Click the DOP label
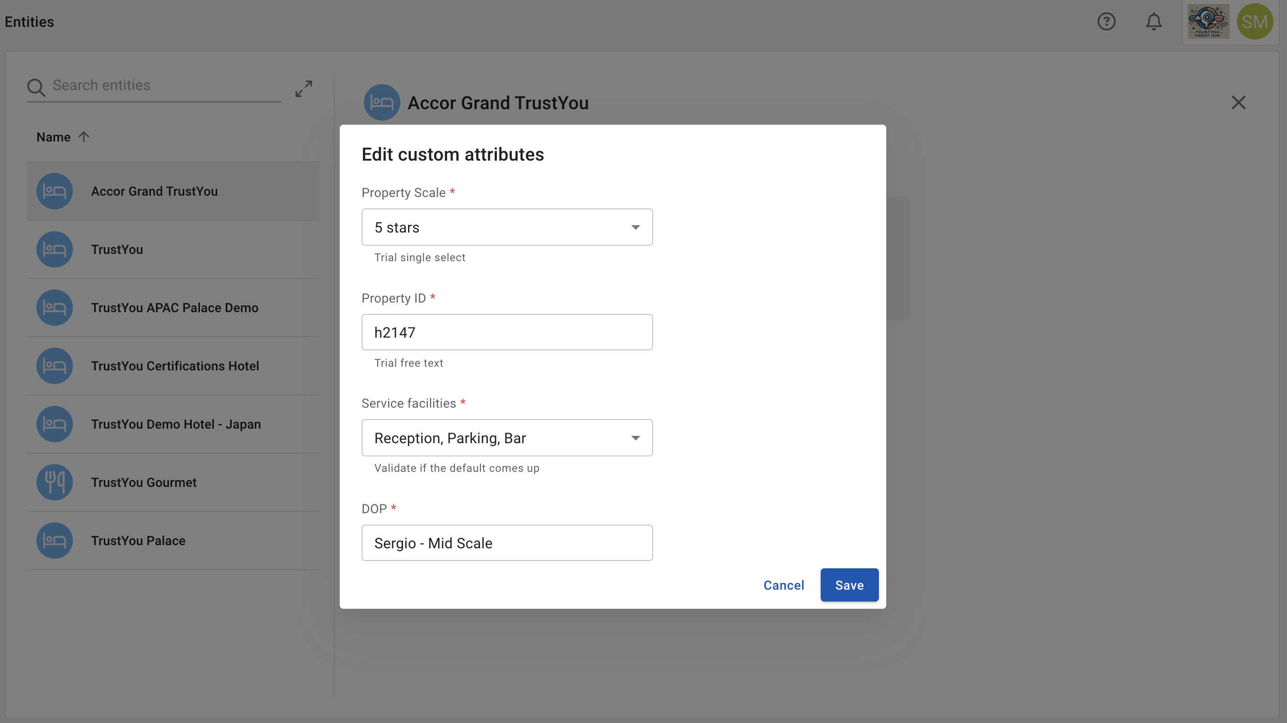 coord(374,509)
